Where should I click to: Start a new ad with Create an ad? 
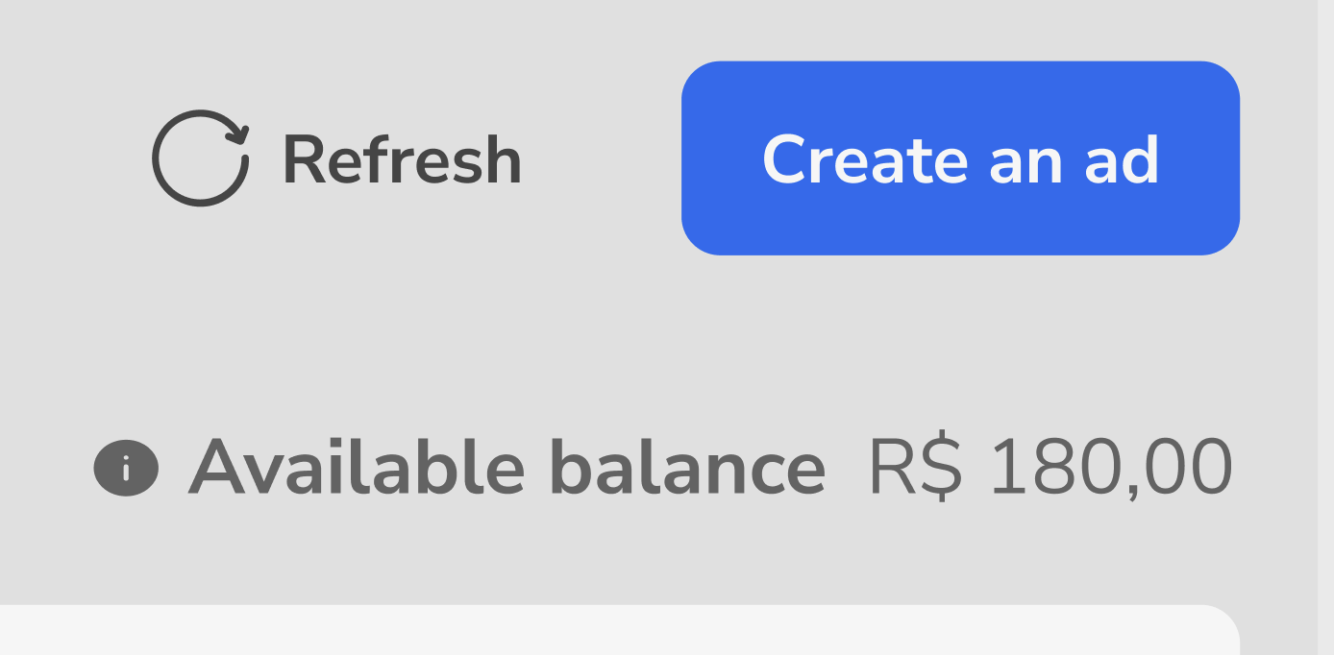960,158
